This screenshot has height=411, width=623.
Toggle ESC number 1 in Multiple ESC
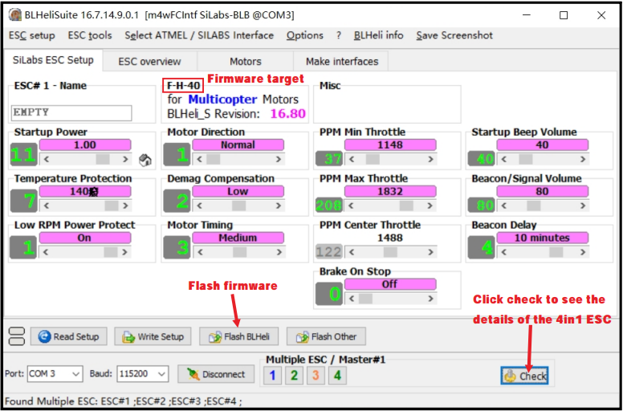point(272,375)
